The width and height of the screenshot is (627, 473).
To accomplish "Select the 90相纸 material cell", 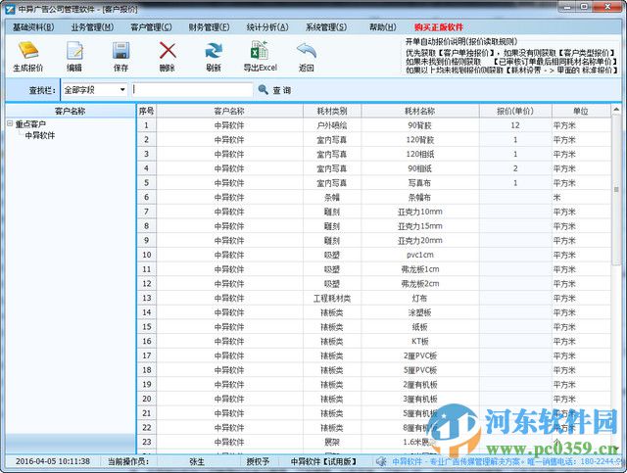I will coord(420,168).
